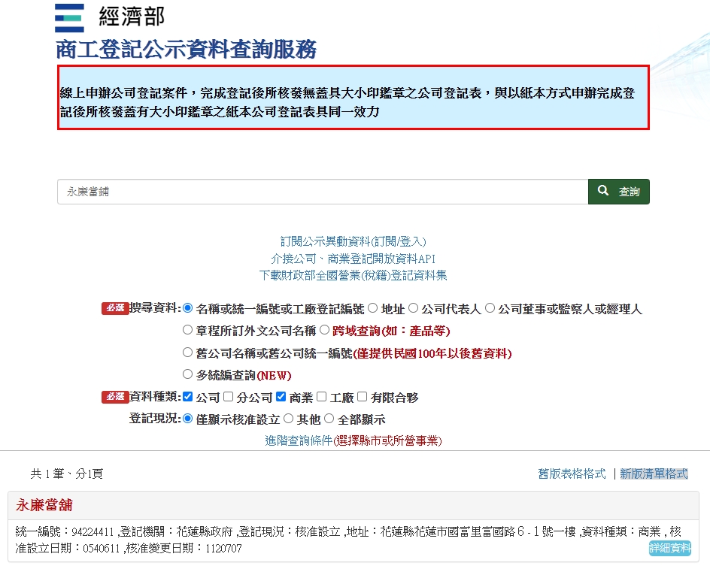This screenshot has width=710, height=572.
Task: Open the 永廉當舖 result title
Action: 44,505
